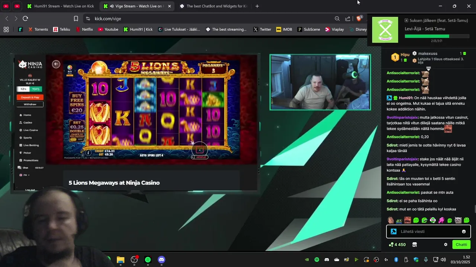476x267 pixels.
Task: Open the slot info icon
Action: (88, 152)
